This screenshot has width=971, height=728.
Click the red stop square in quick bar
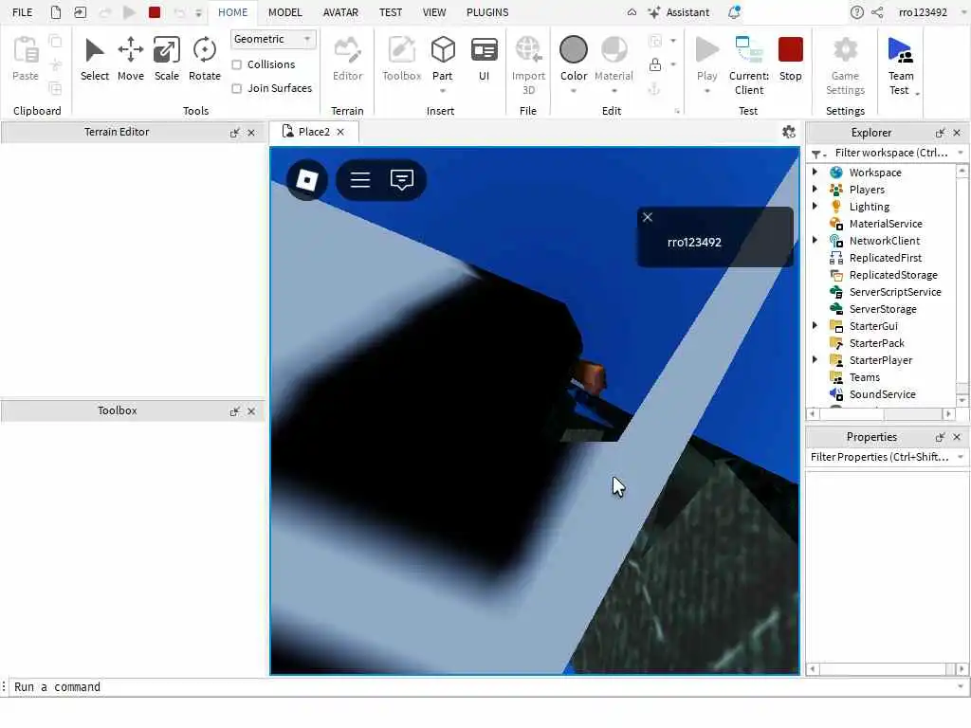tap(155, 12)
